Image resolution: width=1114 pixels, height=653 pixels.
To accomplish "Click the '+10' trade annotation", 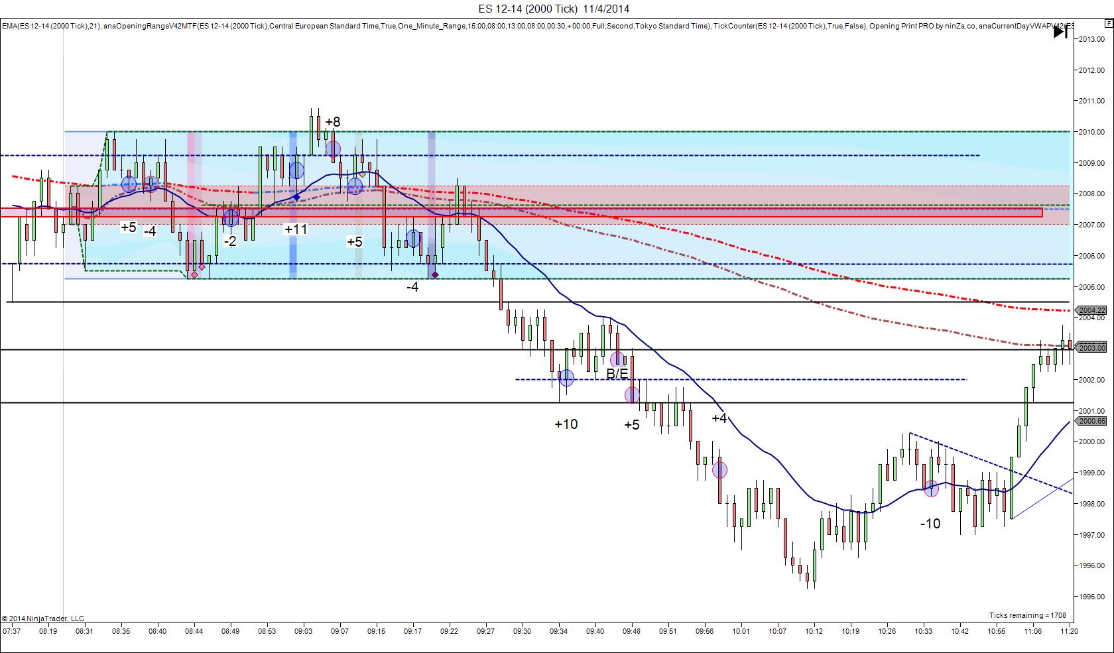I will (566, 424).
